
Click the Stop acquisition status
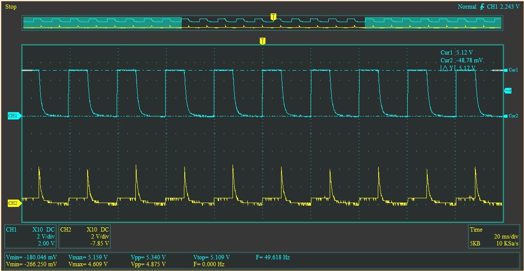point(11,7)
